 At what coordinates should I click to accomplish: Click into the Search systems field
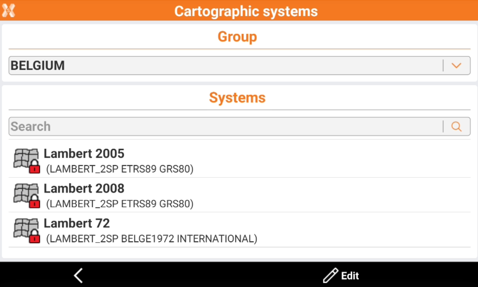pyautogui.click(x=225, y=126)
